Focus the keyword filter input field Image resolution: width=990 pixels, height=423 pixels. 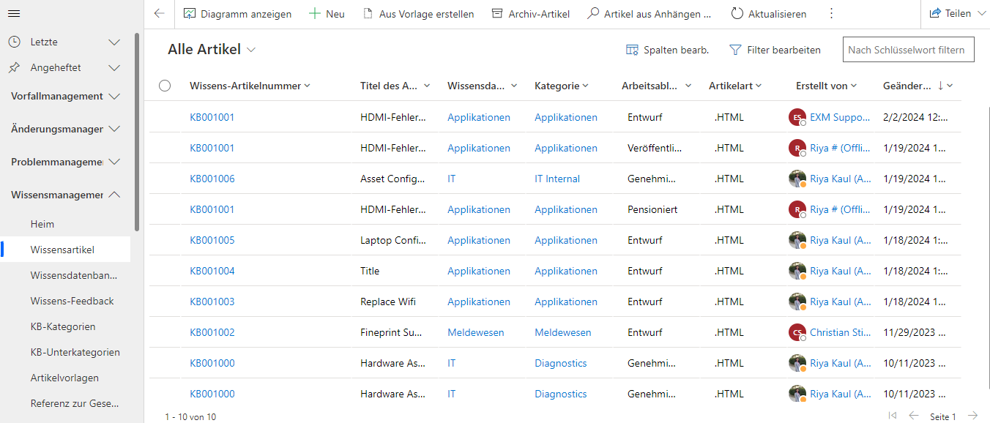[909, 50]
